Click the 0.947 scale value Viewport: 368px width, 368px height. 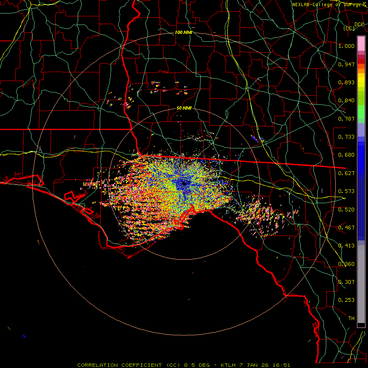coord(346,64)
